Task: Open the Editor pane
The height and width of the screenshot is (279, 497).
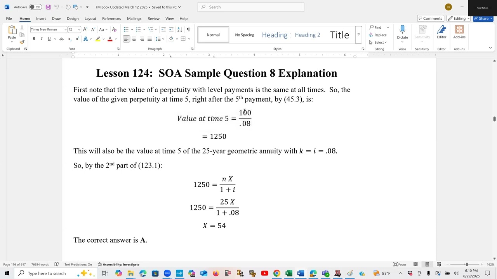Action: point(441,33)
